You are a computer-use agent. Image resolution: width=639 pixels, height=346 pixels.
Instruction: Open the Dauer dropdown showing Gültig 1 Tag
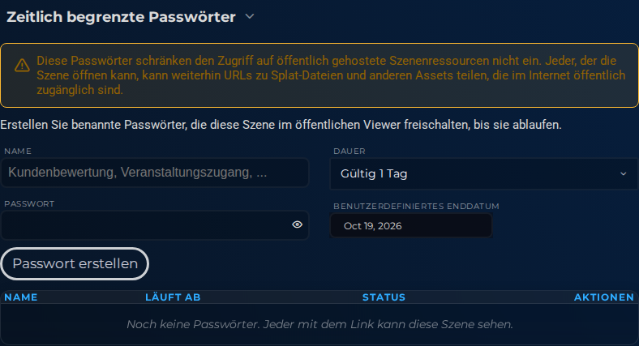[483, 174]
